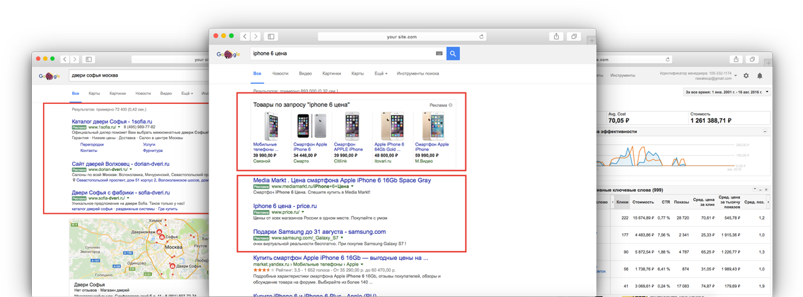This screenshot has height=297, width=803.
Task: Click the back arrow in the front Safari window
Action: 245,36
